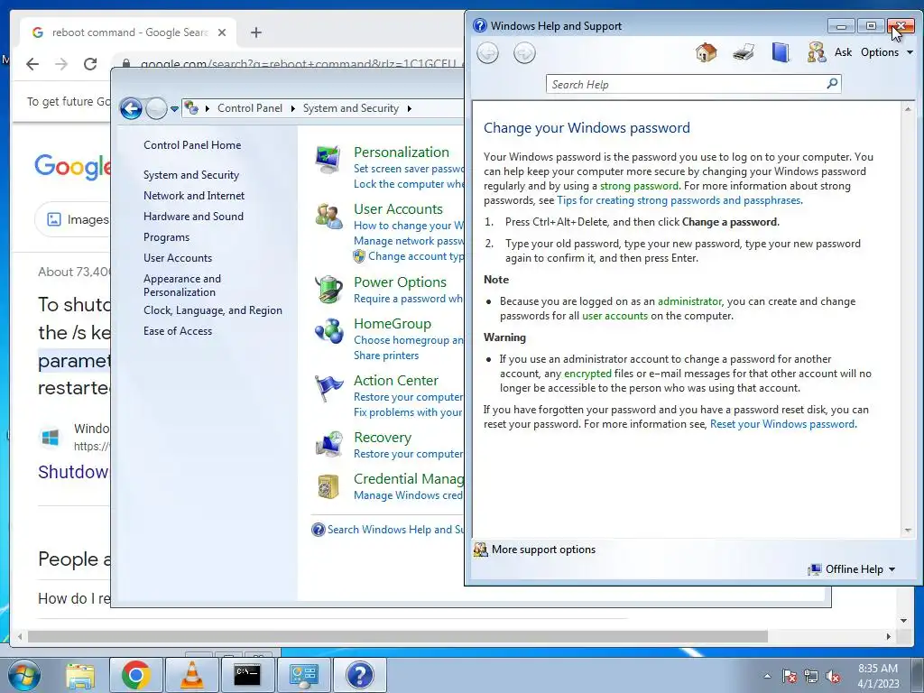Click horizontal scrollbar in Chrome window

(398, 636)
